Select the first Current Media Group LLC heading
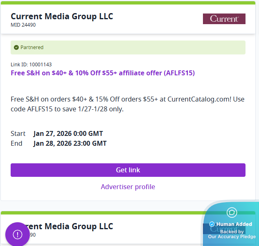 point(62,16)
